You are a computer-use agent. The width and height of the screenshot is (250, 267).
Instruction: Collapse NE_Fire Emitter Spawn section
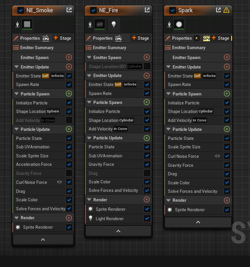click(89, 57)
